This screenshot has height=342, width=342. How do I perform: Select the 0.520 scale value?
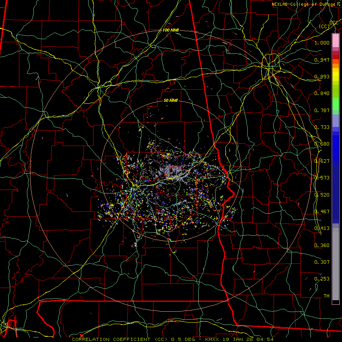[x=322, y=195]
